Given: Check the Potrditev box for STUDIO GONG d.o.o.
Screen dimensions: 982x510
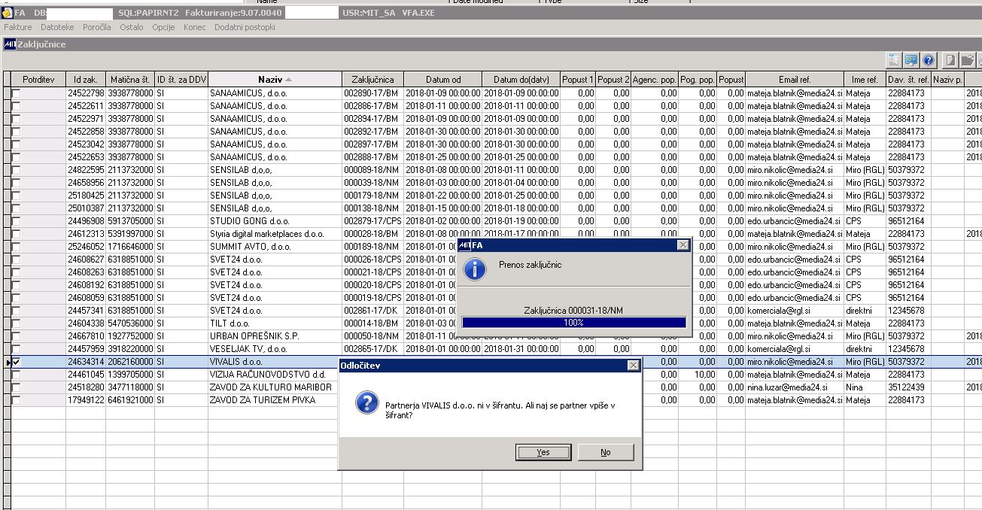Looking at the screenshot, I should [16, 221].
